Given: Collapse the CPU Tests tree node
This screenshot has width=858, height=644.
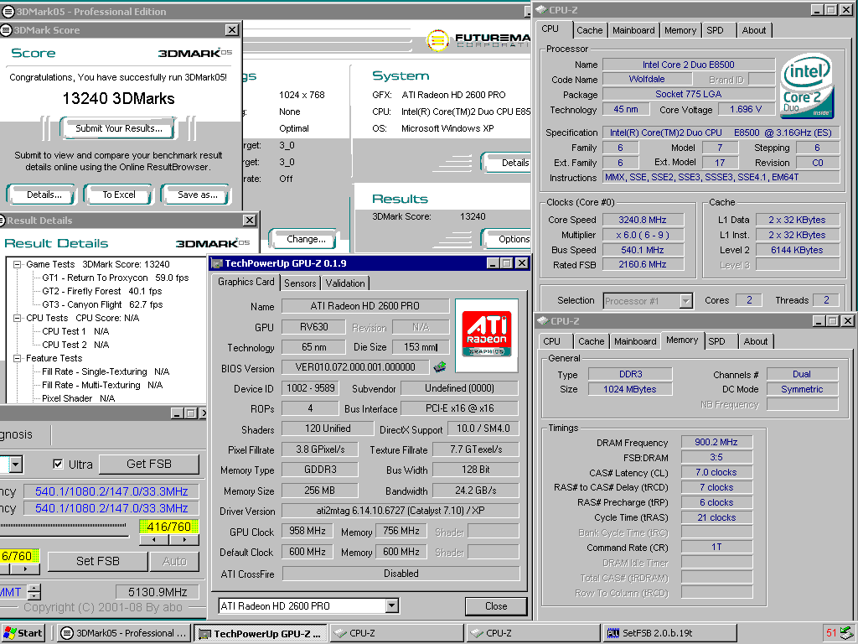Looking at the screenshot, I should 17,318.
